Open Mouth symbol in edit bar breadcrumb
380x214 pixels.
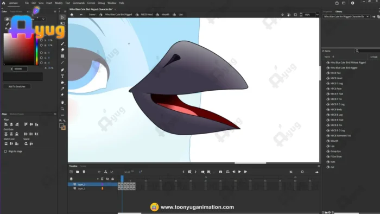[165, 15]
